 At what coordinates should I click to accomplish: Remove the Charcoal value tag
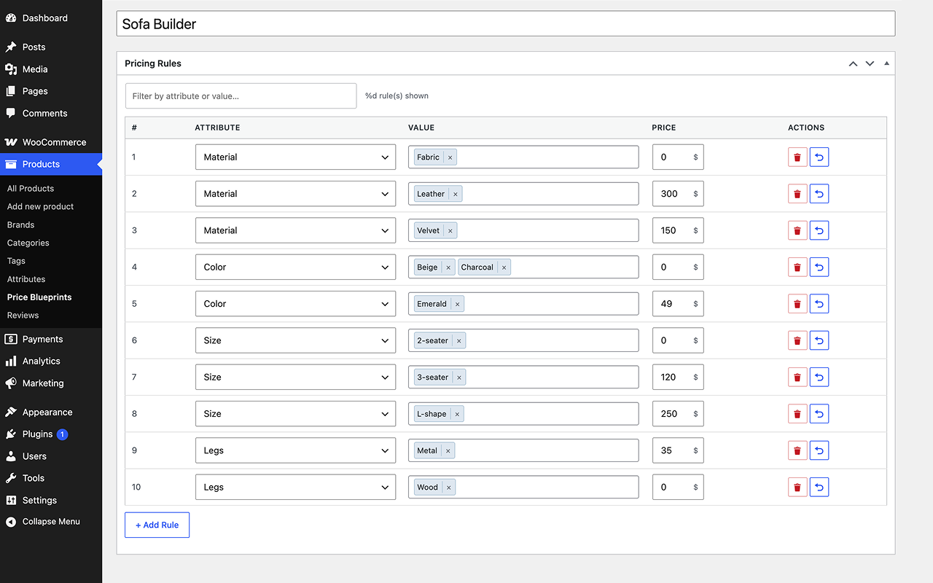(504, 267)
